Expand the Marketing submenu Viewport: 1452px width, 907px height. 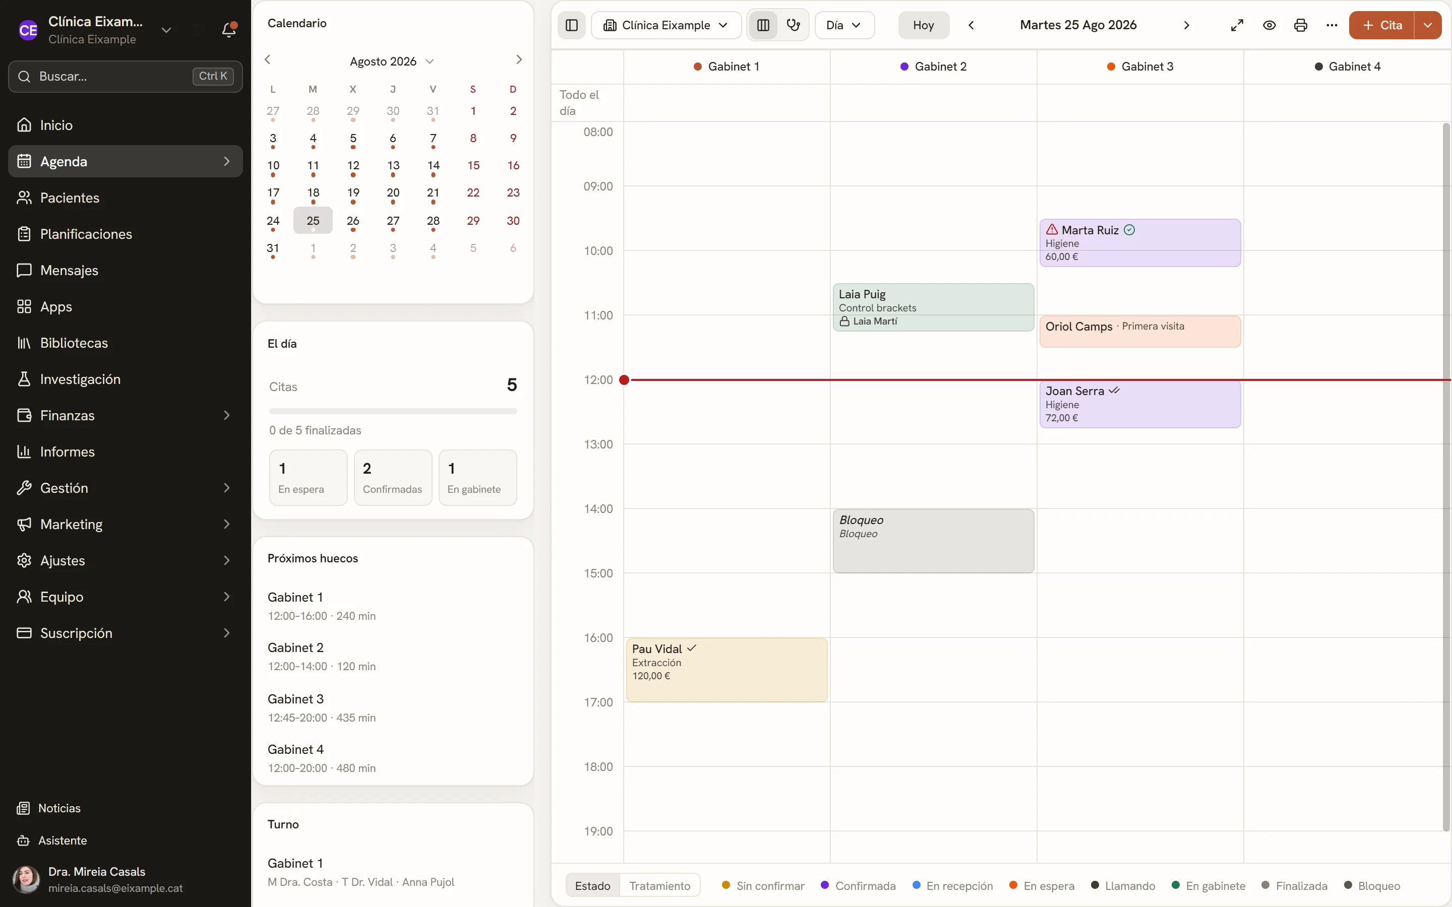[x=226, y=524]
